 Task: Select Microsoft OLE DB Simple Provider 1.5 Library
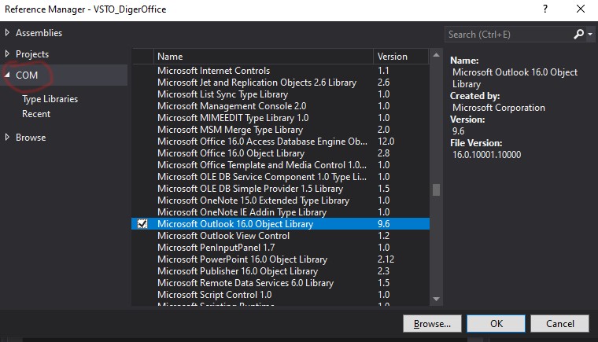[x=280, y=189]
